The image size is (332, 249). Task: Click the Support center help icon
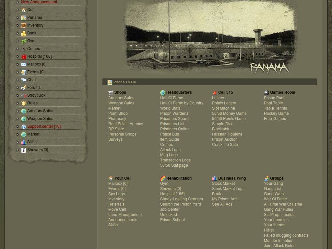tap(23, 127)
